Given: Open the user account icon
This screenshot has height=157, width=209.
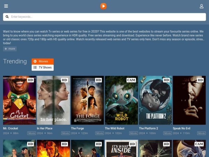Looking at the screenshot, I should pos(202,6).
